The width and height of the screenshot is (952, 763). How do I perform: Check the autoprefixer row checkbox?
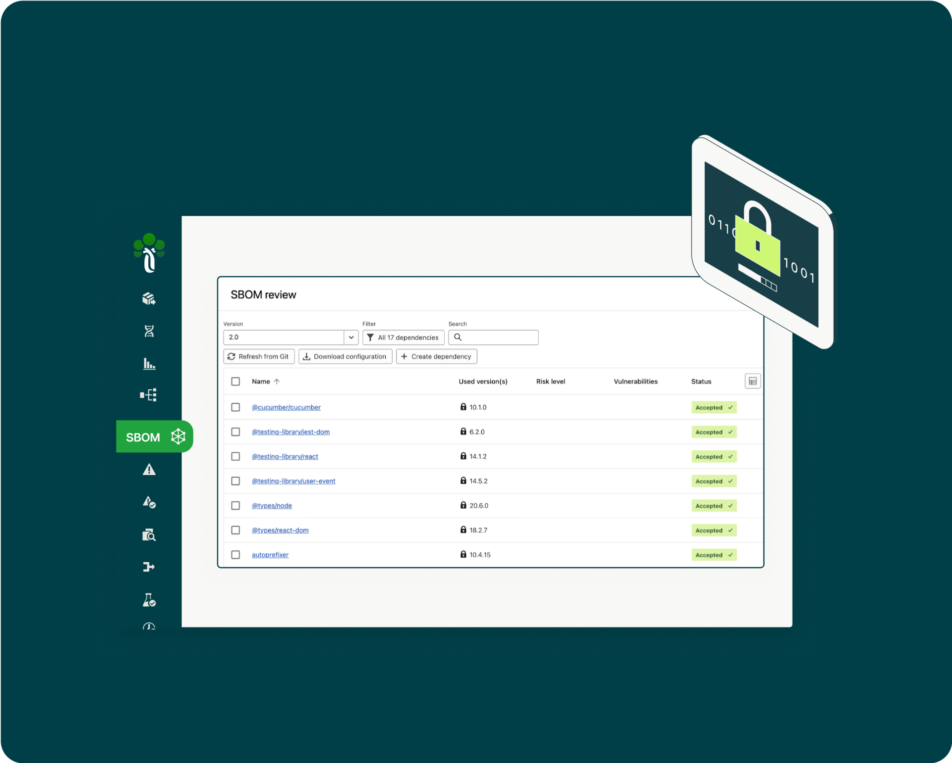[x=235, y=555]
